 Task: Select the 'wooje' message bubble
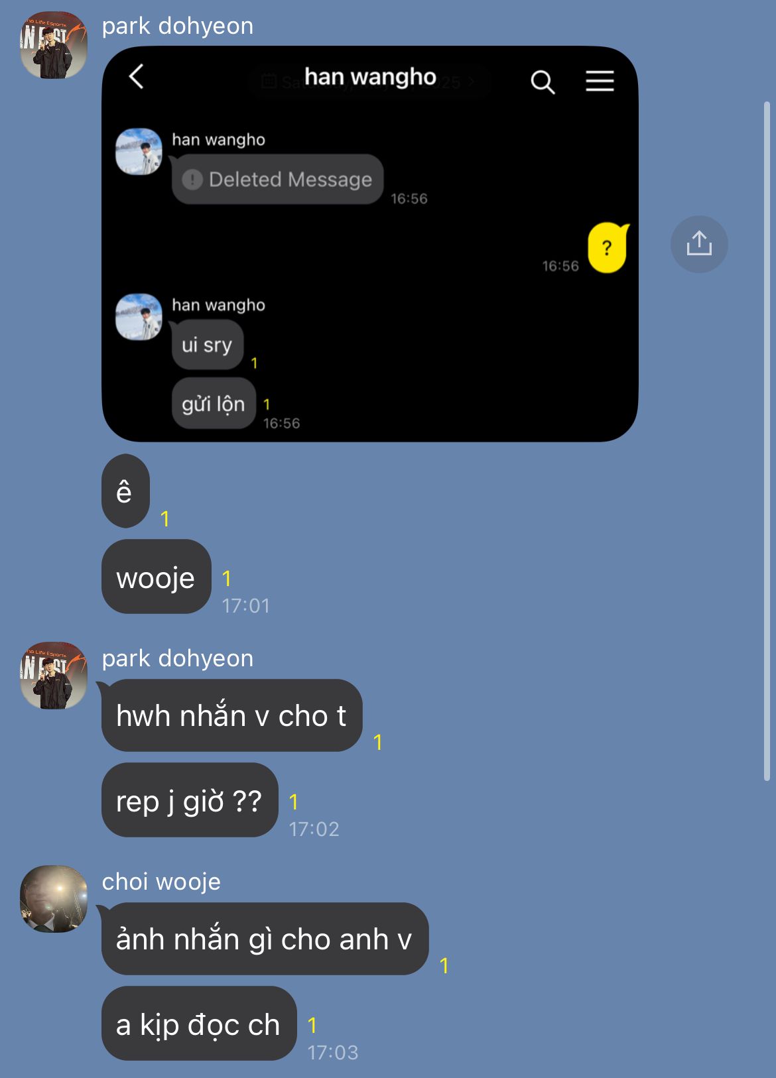[156, 577]
